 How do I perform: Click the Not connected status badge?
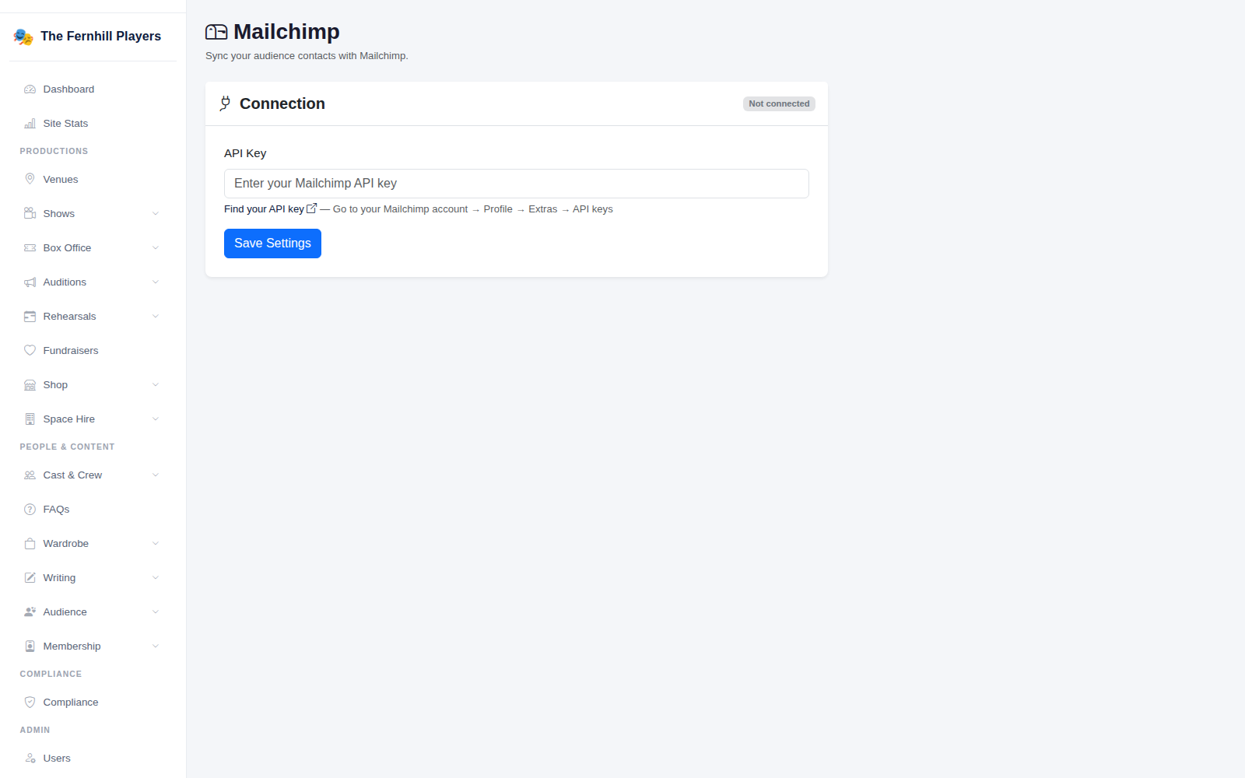pyautogui.click(x=779, y=103)
